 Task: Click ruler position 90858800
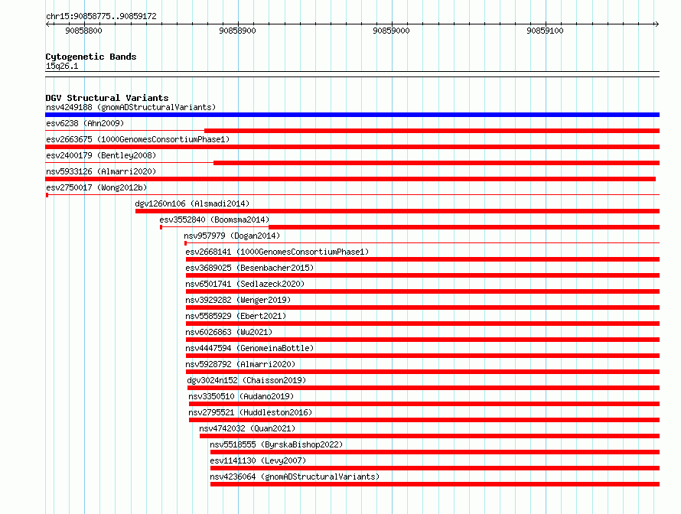[x=84, y=31]
